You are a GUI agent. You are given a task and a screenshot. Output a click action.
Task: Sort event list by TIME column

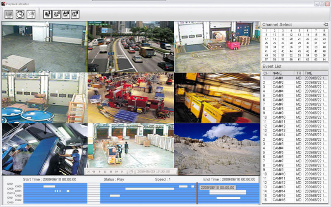[x=316, y=73]
